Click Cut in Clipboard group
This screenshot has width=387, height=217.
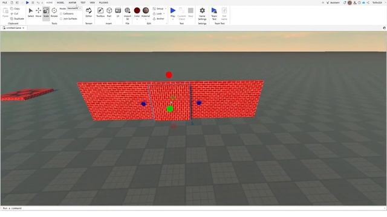pos(15,13)
